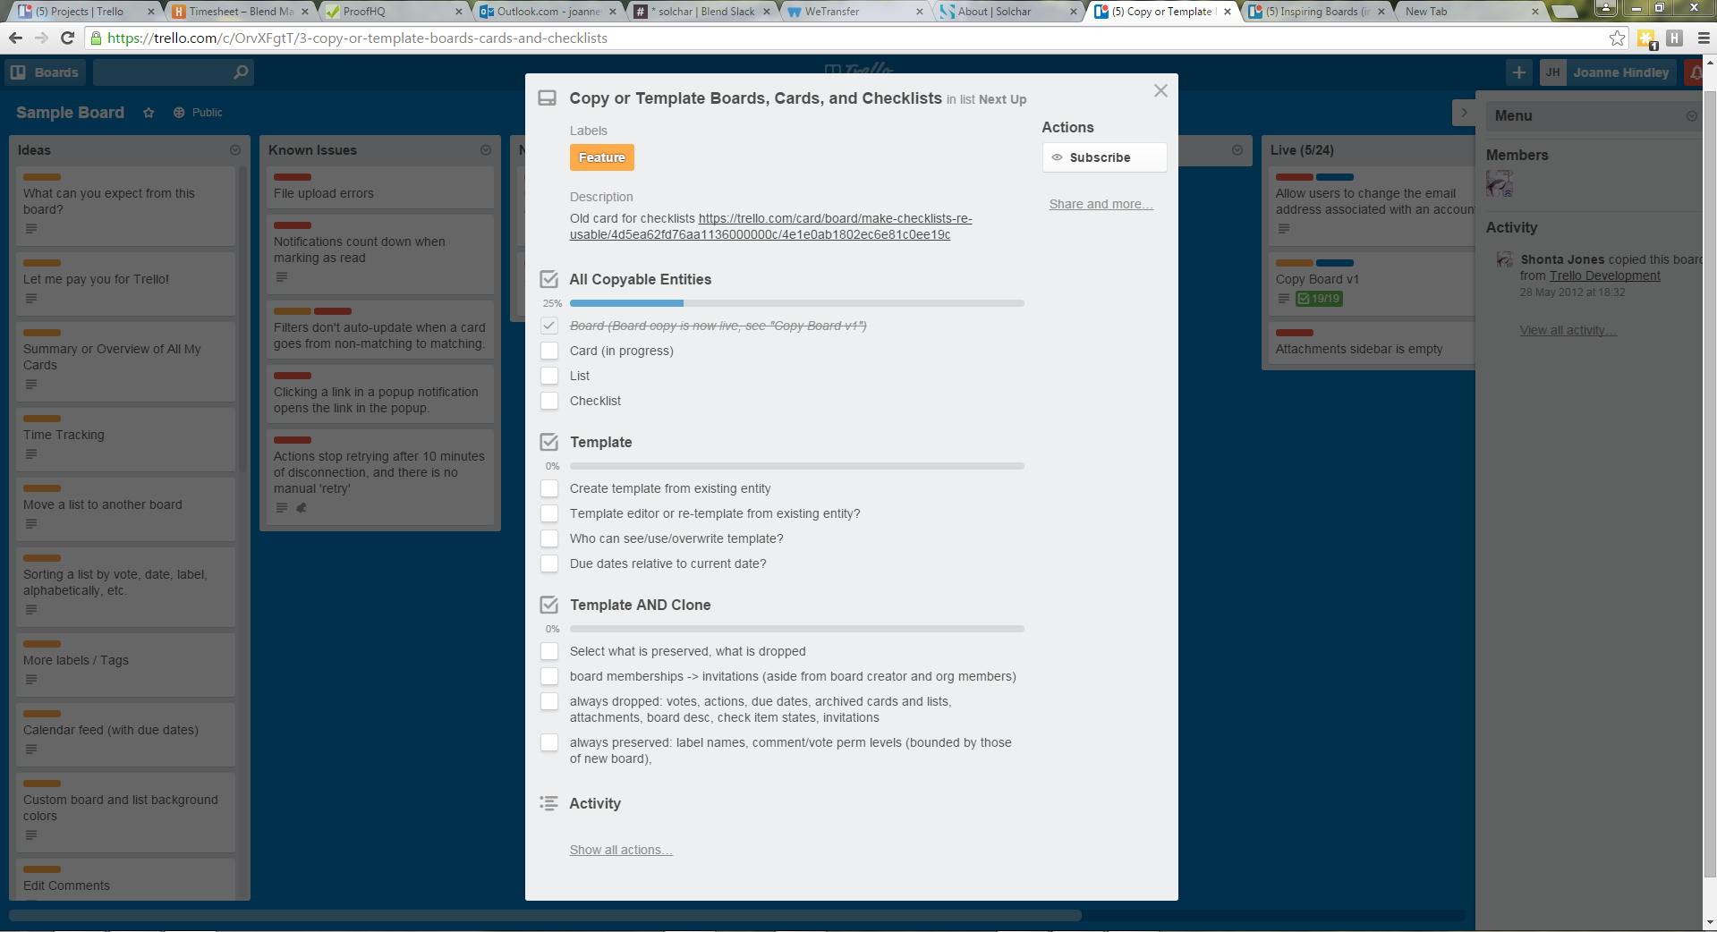
Task: Click the browser back arrow
Action: 15,38
